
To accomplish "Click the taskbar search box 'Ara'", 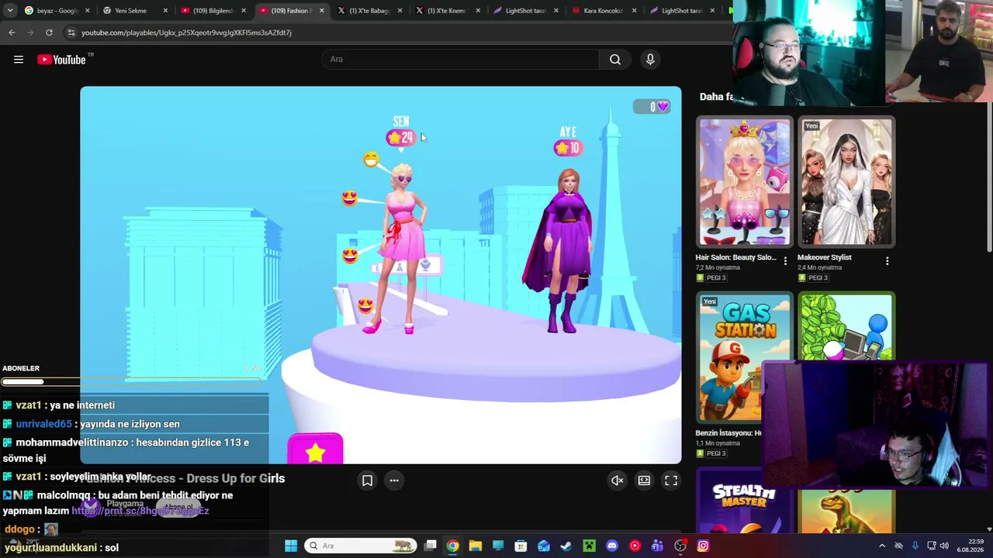I will 360,546.
